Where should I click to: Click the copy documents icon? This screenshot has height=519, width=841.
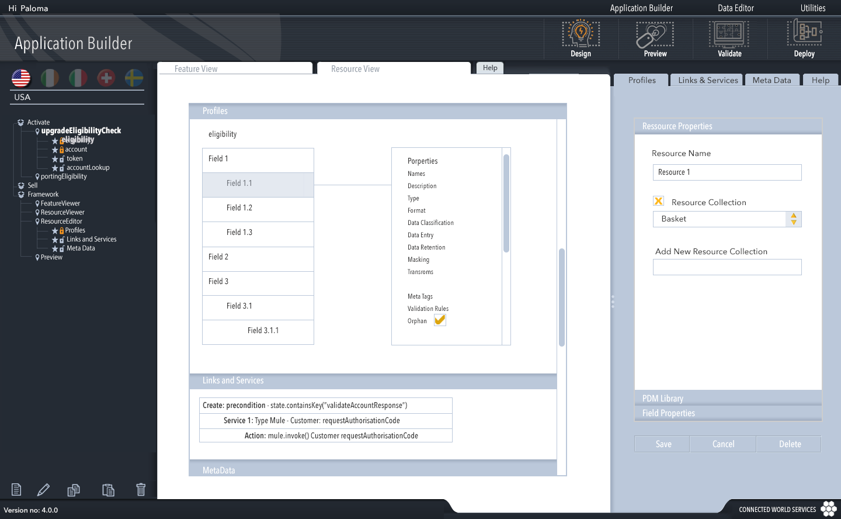coord(74,490)
